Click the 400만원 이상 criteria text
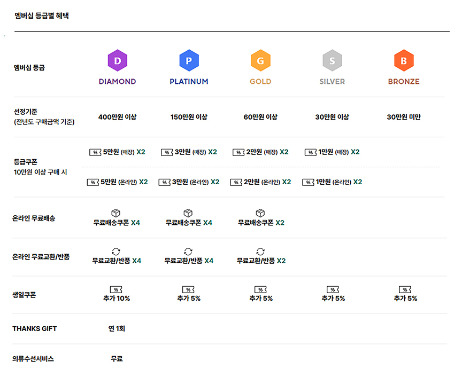The image size is (462, 377). 117,117
